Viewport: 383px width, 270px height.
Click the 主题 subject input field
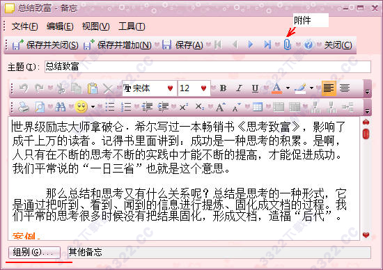coord(208,67)
